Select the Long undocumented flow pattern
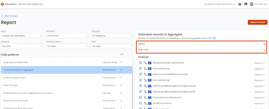This screenshot has height=109, width=269. 16,62
